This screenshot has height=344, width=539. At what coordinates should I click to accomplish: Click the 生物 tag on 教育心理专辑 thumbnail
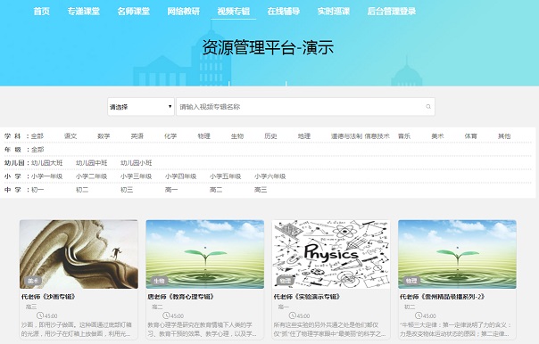159,281
